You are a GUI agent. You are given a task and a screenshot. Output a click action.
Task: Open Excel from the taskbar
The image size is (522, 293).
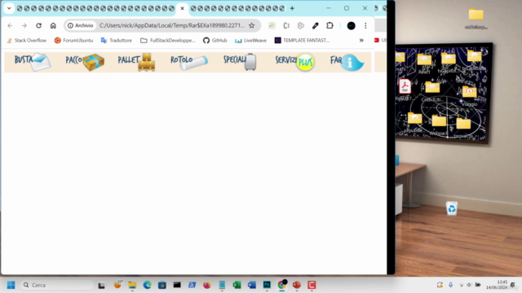[x=237, y=285]
